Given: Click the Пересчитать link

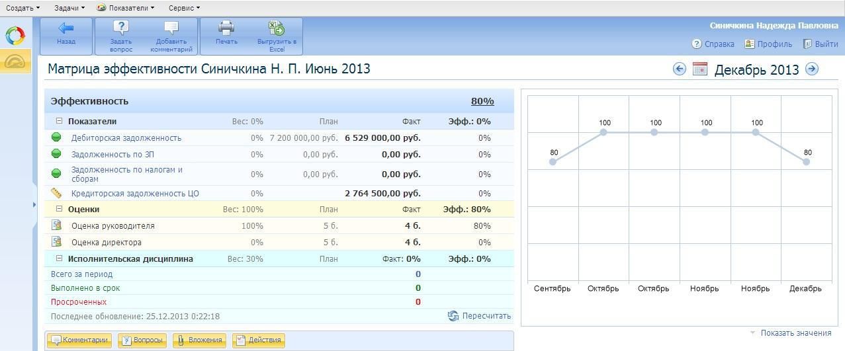Looking at the screenshot, I should click(x=486, y=316).
